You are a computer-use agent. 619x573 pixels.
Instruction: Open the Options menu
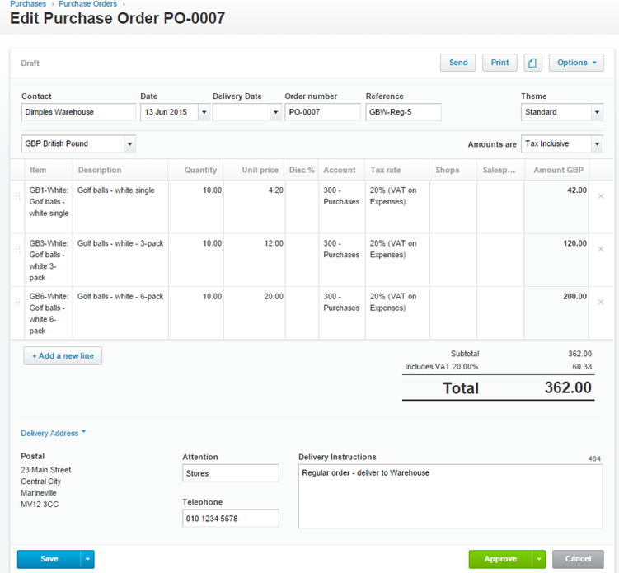click(x=576, y=63)
